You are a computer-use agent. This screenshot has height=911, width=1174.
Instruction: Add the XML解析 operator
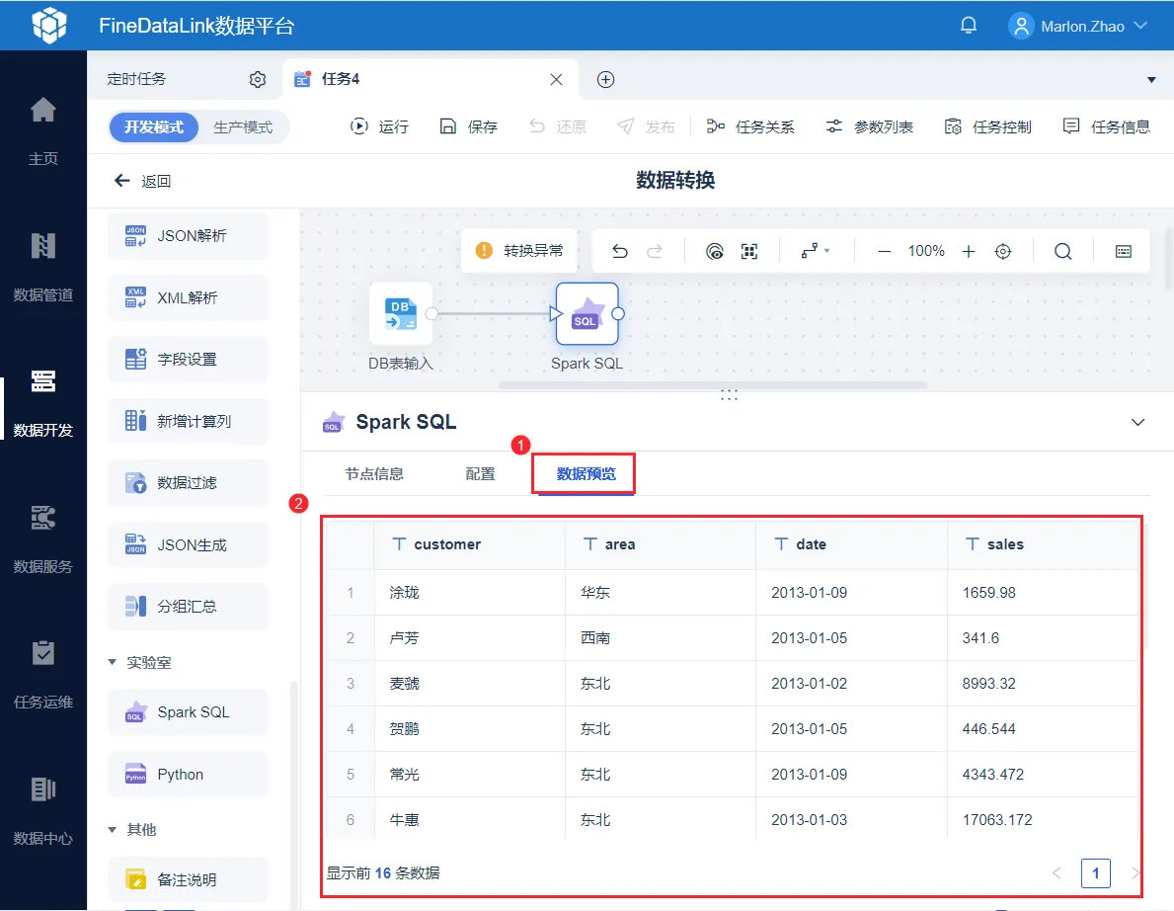(x=188, y=297)
